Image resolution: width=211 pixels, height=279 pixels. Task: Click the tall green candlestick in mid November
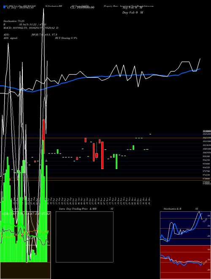(116, 161)
